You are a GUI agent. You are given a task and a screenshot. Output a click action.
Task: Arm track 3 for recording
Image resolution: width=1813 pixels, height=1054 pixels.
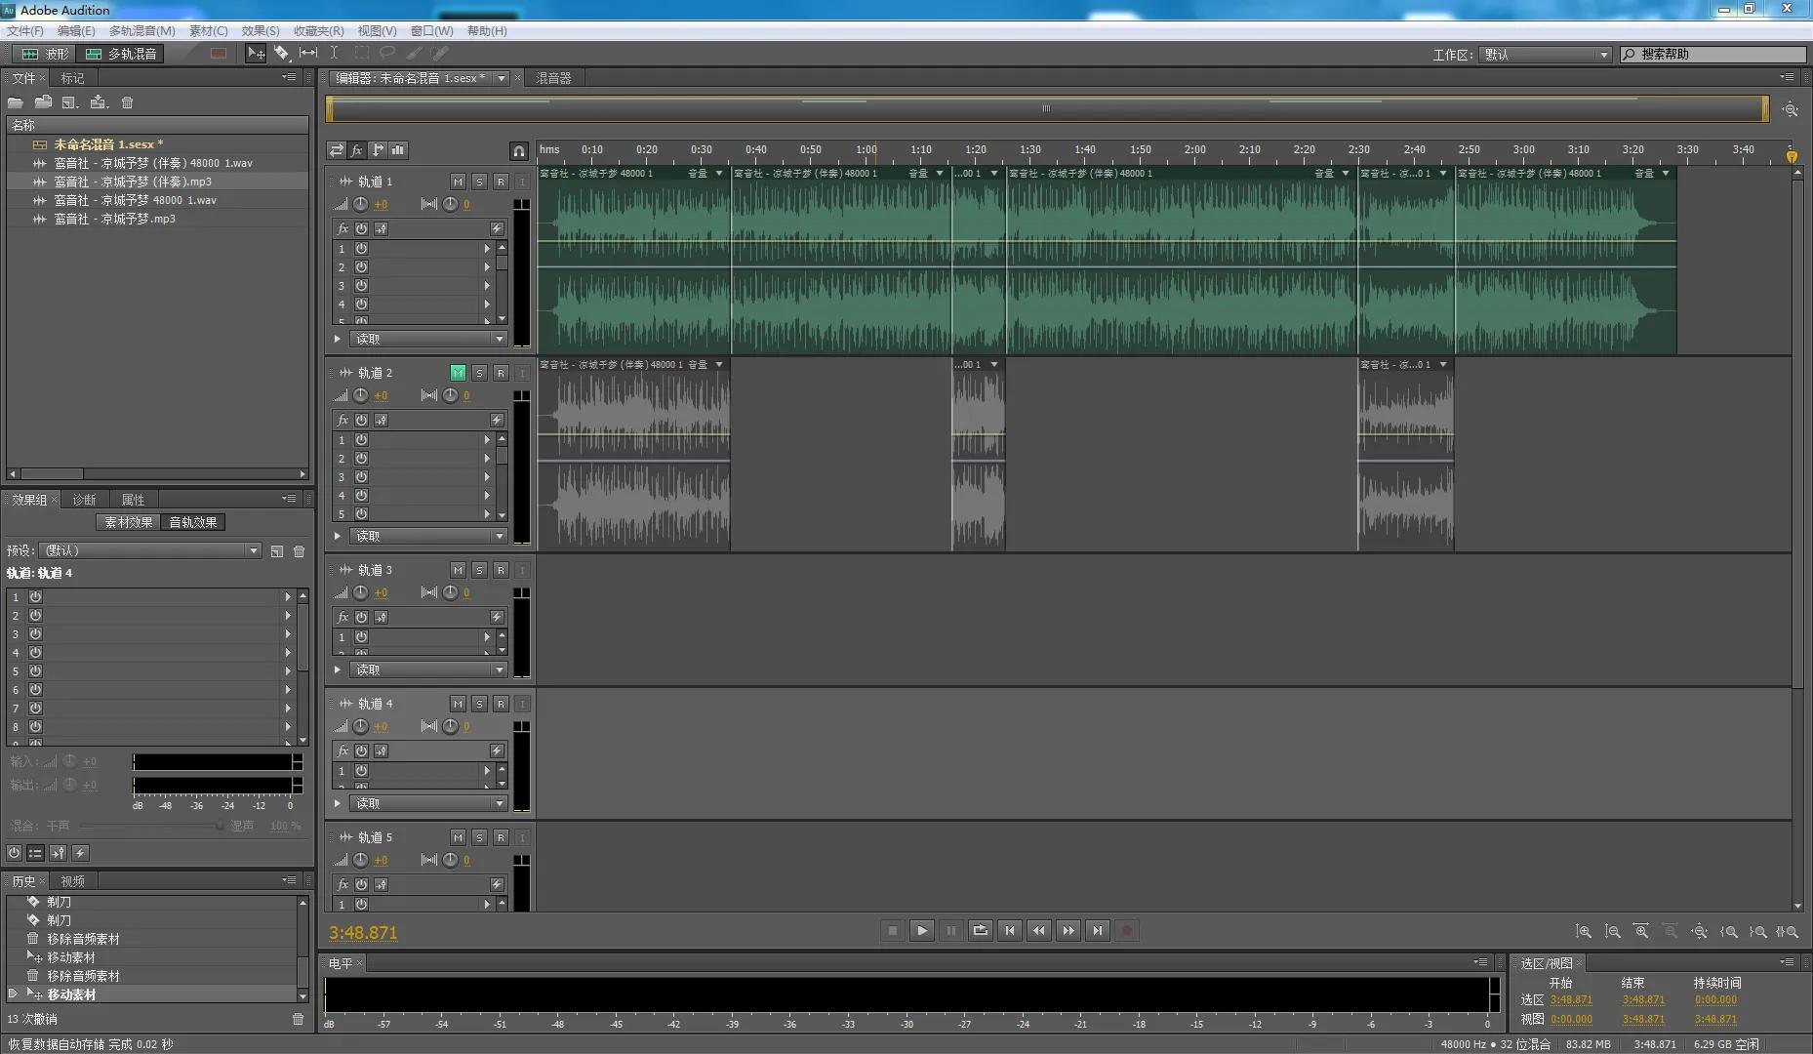[501, 570]
